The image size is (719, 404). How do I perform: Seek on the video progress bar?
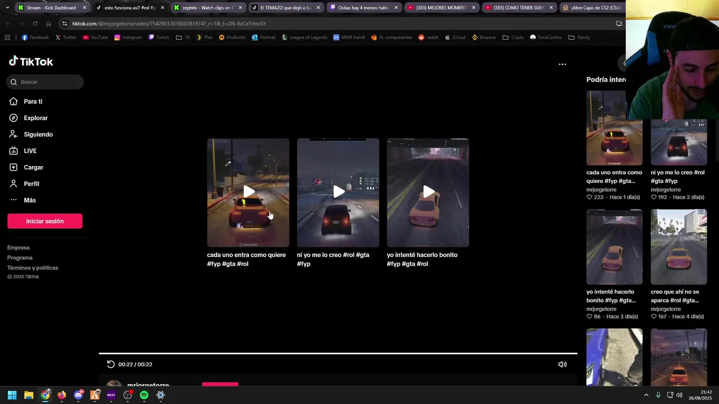(x=338, y=353)
